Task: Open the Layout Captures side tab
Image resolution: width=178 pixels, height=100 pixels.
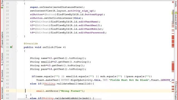Action: point(2,40)
